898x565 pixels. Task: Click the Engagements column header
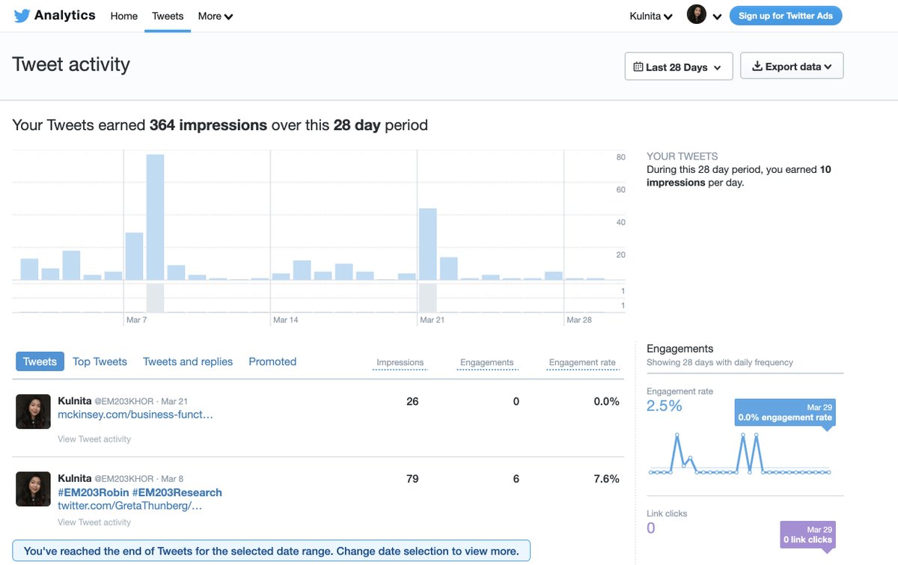coord(486,362)
